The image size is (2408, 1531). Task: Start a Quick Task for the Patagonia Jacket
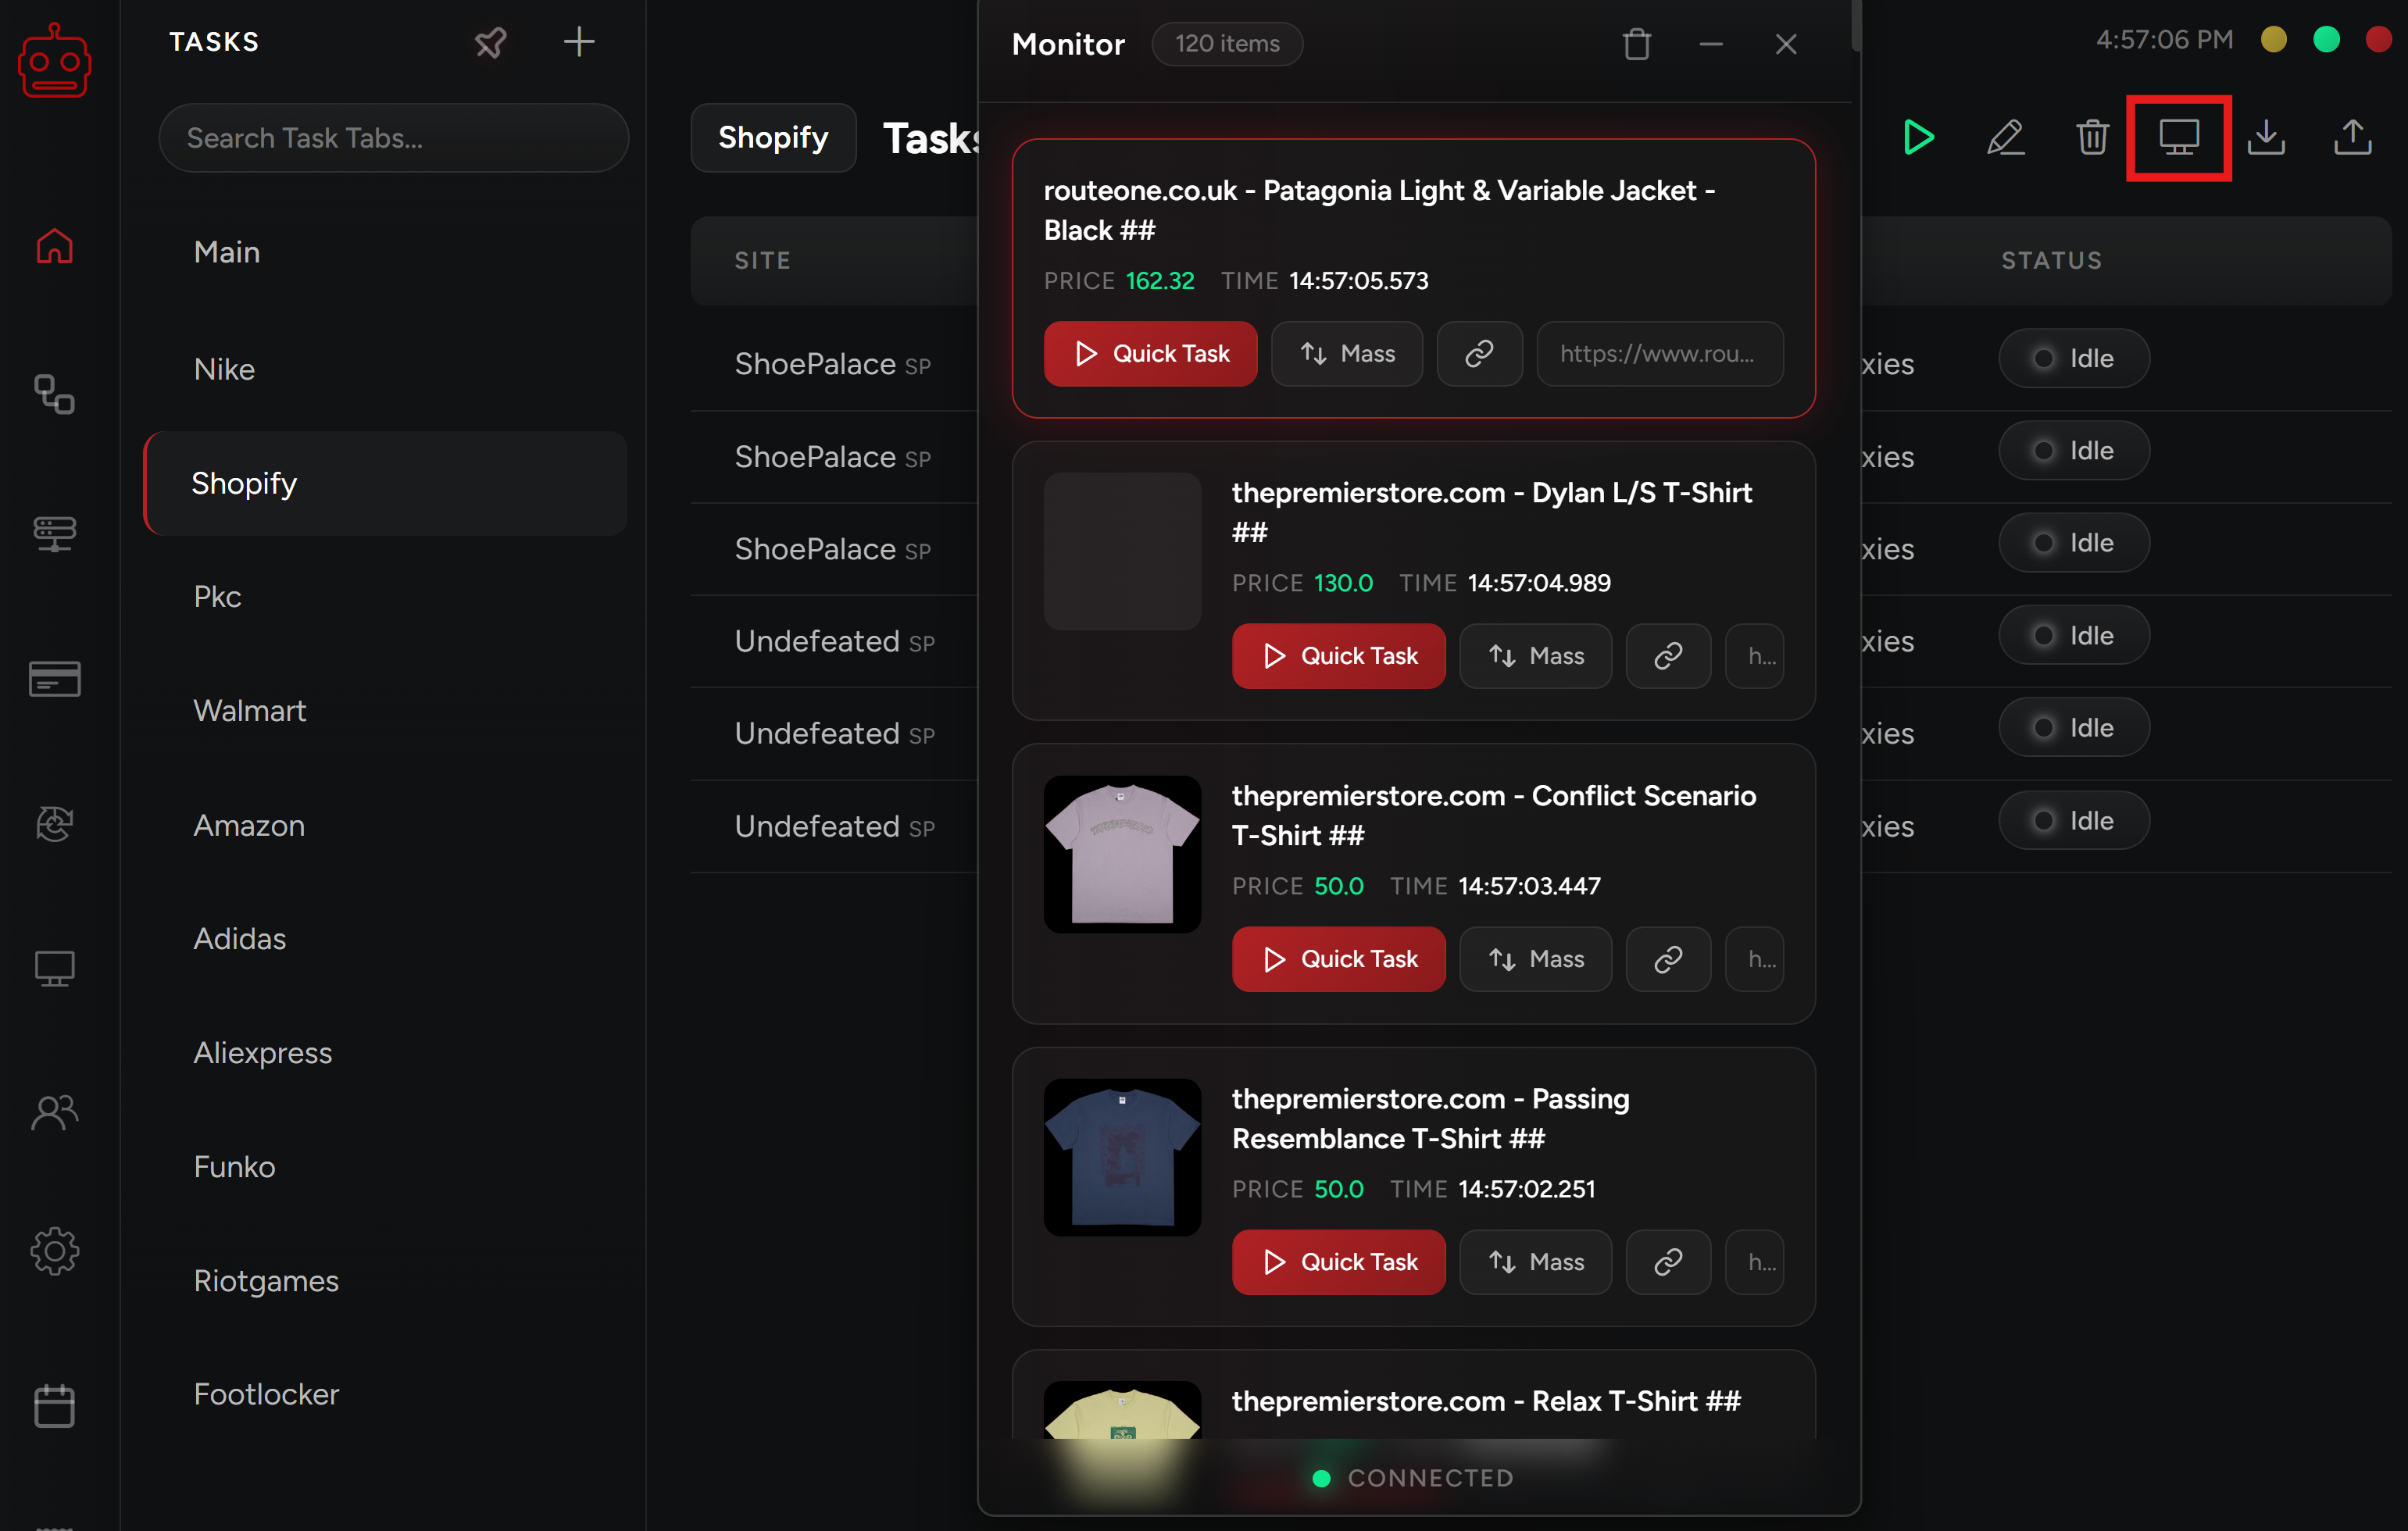[x=1150, y=354]
